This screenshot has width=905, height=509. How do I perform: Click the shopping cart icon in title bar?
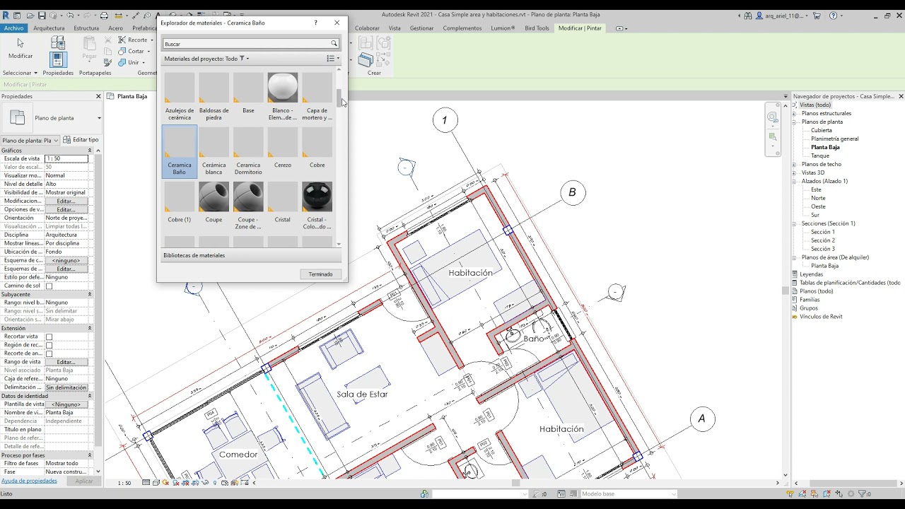click(817, 16)
